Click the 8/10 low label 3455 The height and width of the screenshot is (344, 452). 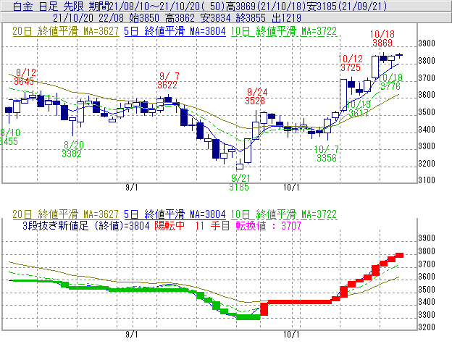click(x=9, y=141)
